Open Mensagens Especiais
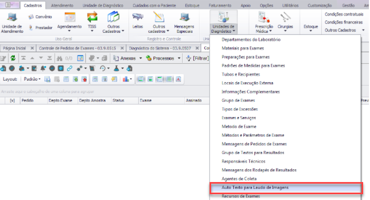This screenshot has width=370, height=200. coord(184,23)
